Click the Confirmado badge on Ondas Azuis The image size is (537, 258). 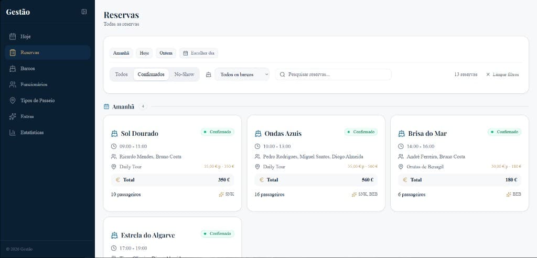(x=361, y=132)
